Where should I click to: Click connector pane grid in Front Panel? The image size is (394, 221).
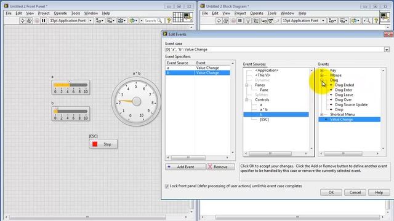pyautogui.click(x=178, y=17)
